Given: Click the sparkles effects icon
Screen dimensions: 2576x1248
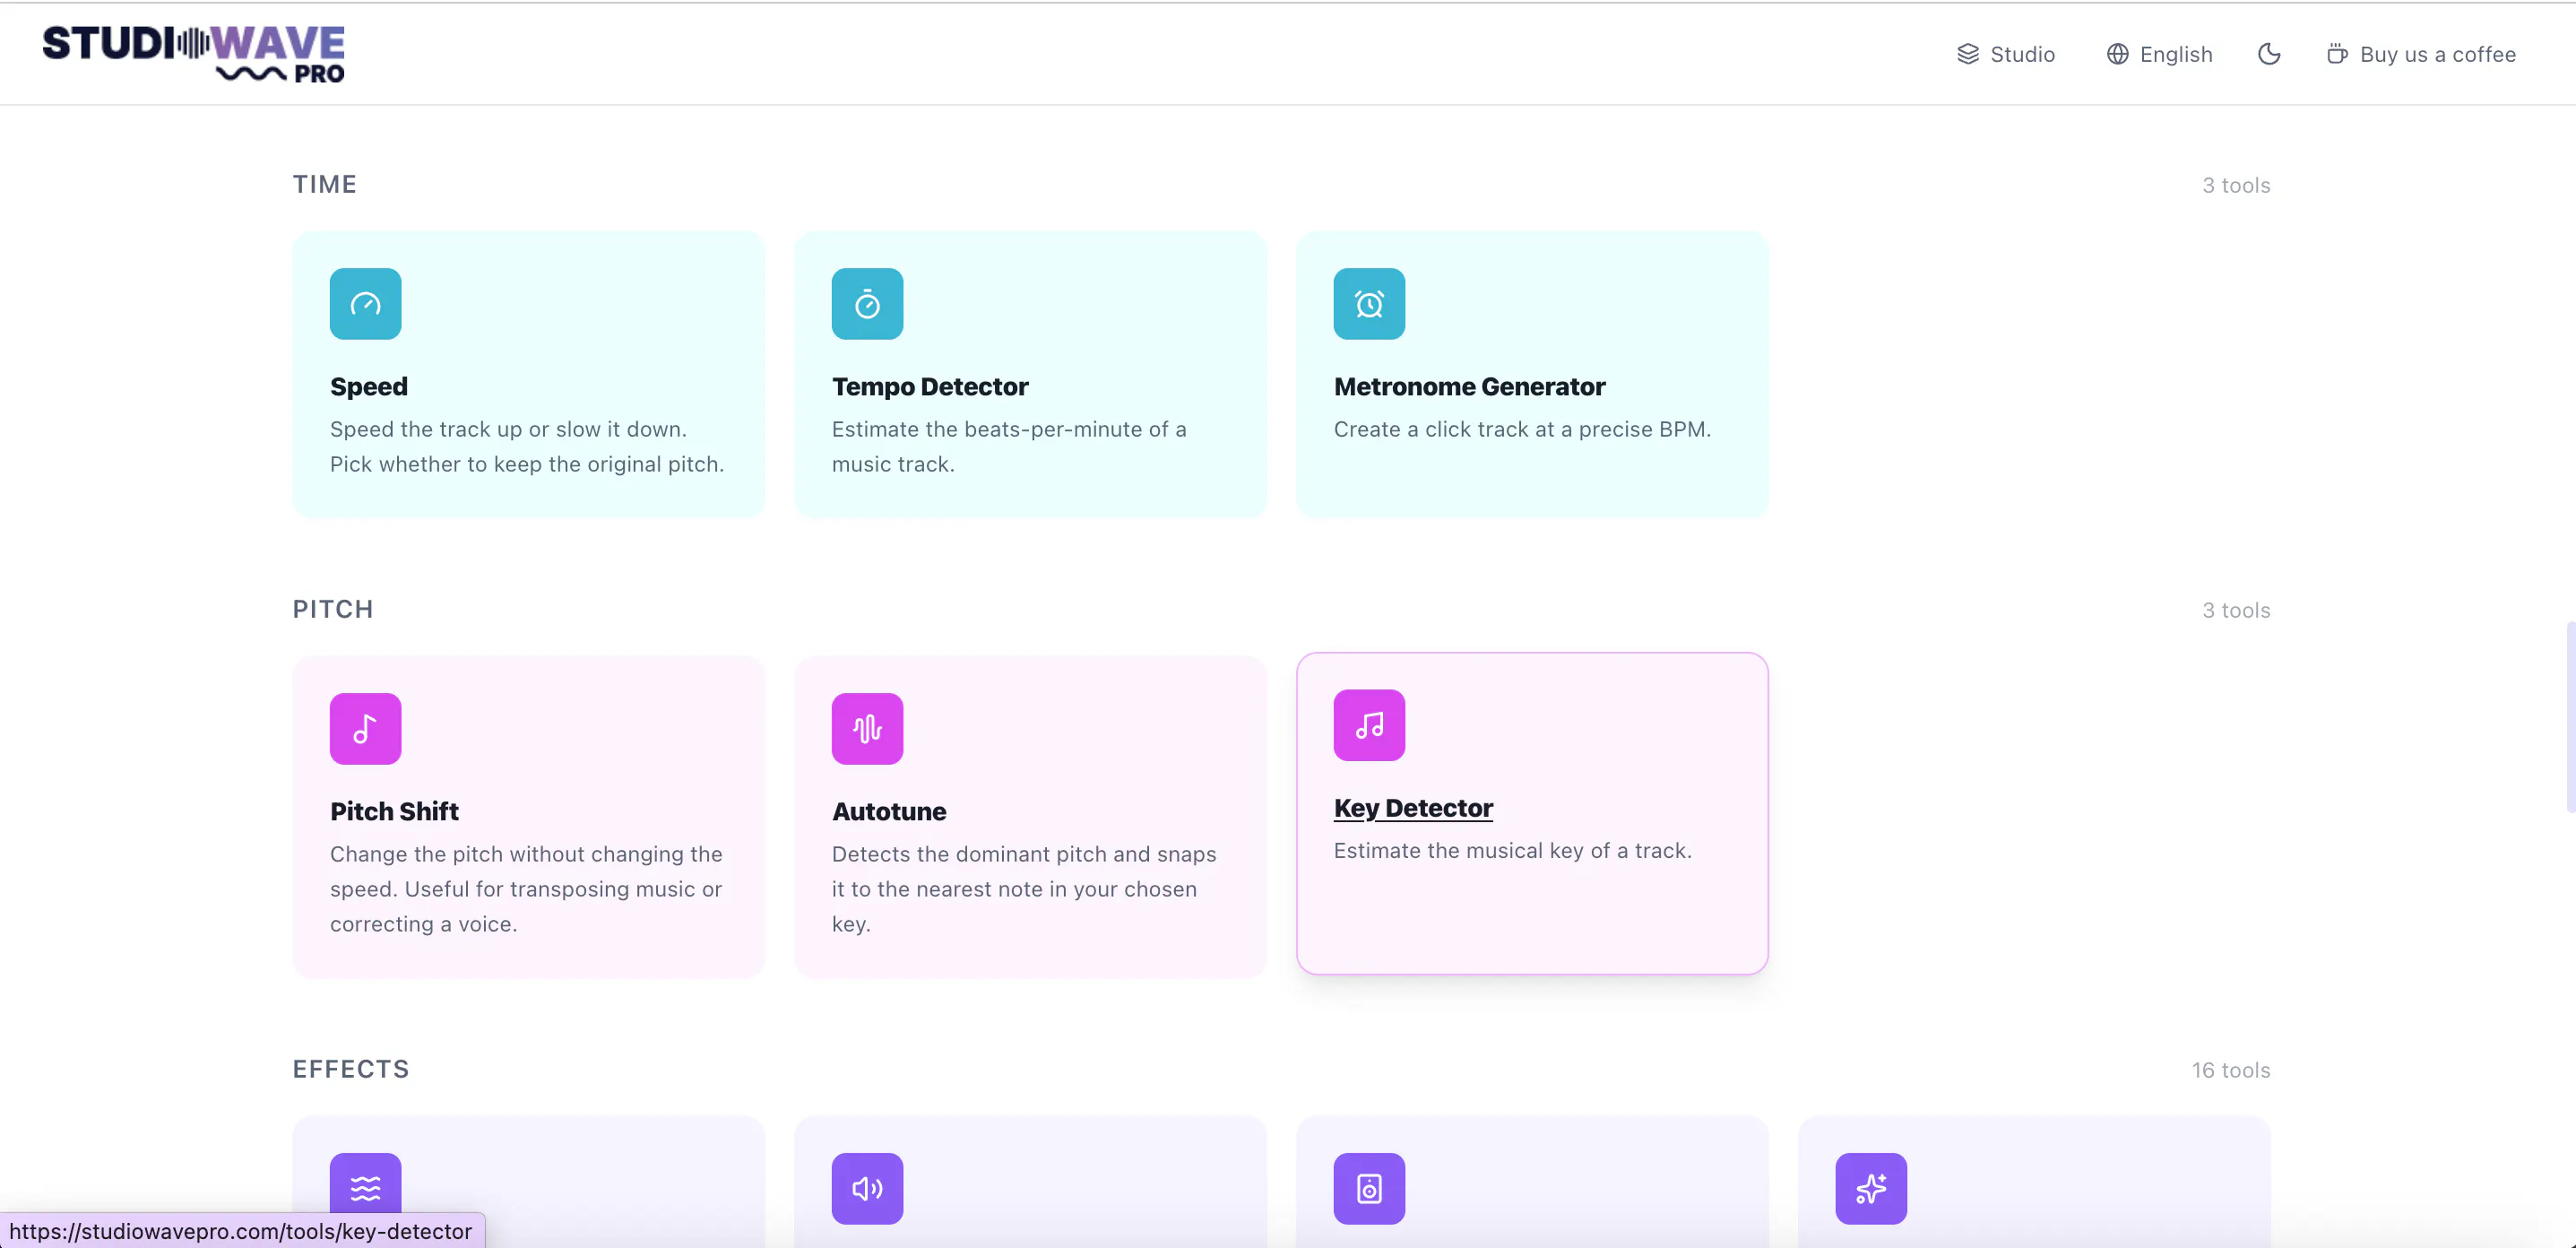Looking at the screenshot, I should pos(1871,1189).
